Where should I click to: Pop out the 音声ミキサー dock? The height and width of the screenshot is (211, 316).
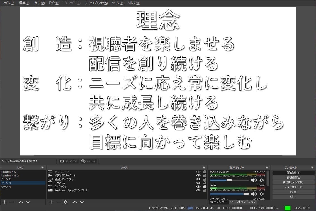267,167
